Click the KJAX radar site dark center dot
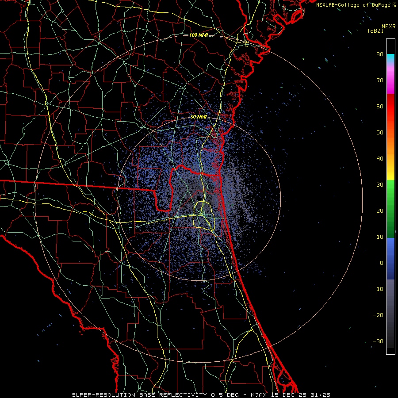This screenshot has height=398, width=398. point(199,198)
